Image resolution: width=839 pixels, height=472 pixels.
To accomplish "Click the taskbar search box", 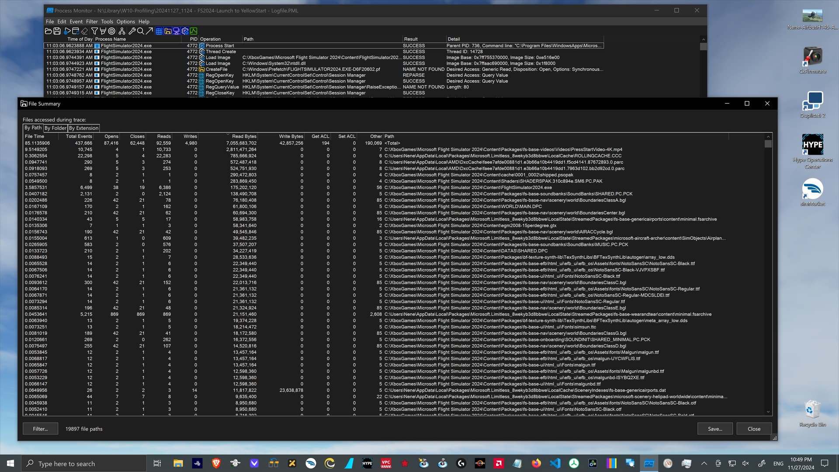I will click(x=84, y=463).
